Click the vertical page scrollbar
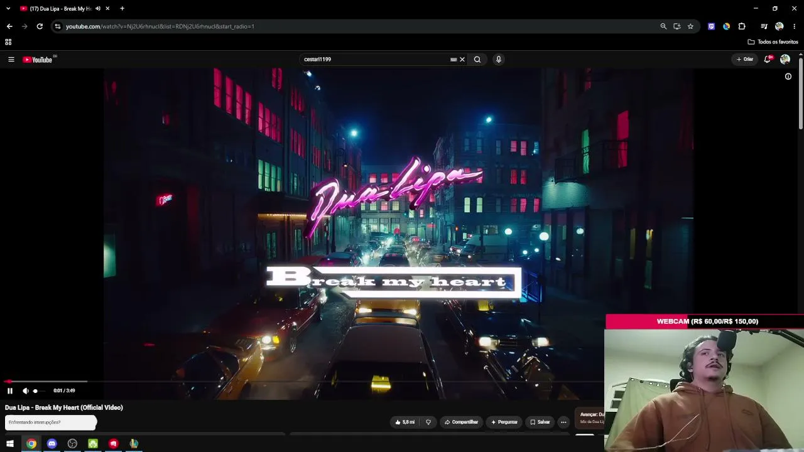The image size is (804, 452). pyautogui.click(x=800, y=94)
